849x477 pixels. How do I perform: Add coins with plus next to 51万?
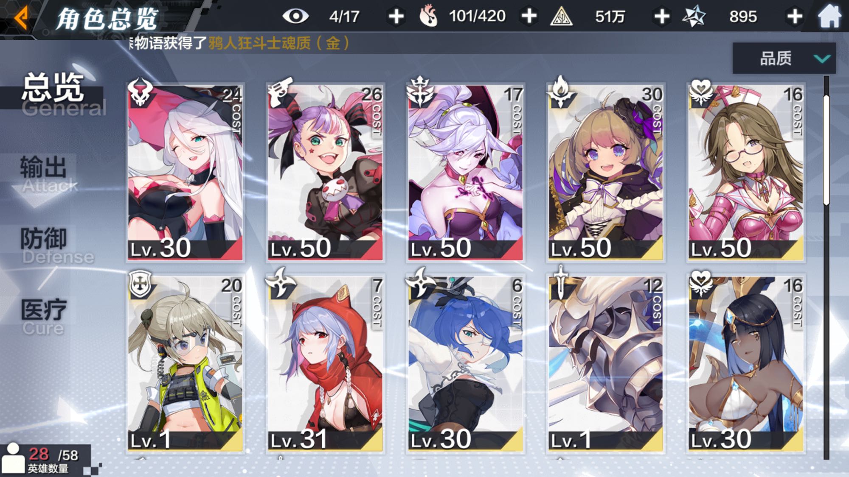point(662,17)
